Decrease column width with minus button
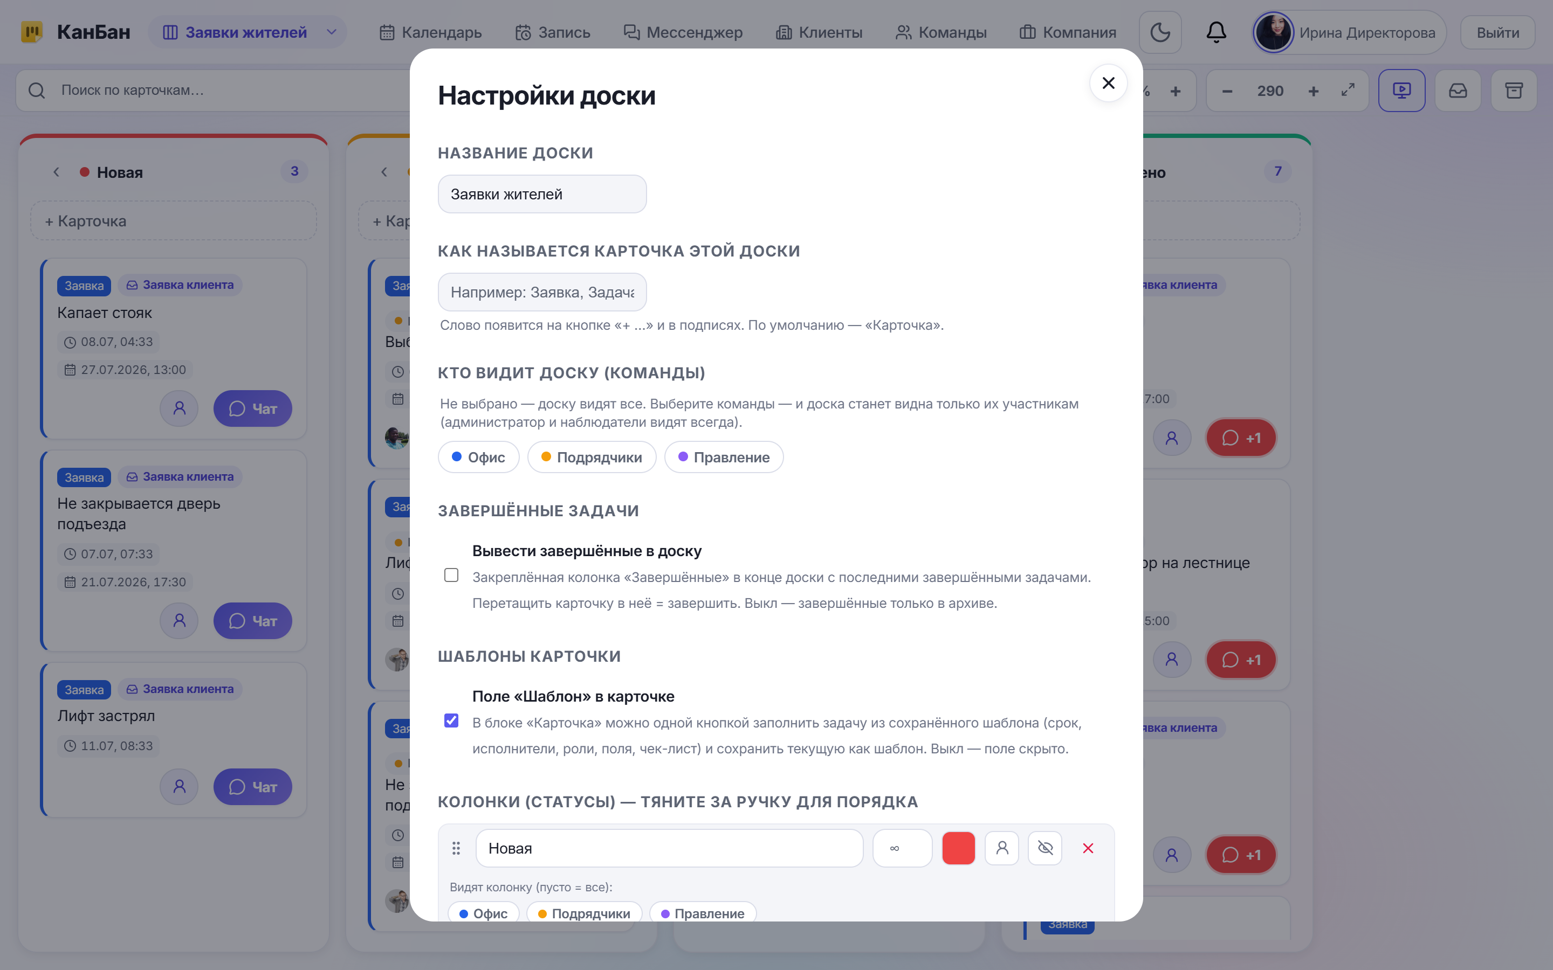1553x970 pixels. [1227, 91]
